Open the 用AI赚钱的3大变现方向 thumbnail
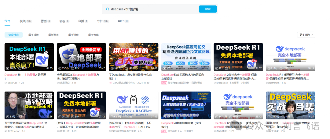The height and width of the screenshot is (139, 330). [x=134, y=57]
